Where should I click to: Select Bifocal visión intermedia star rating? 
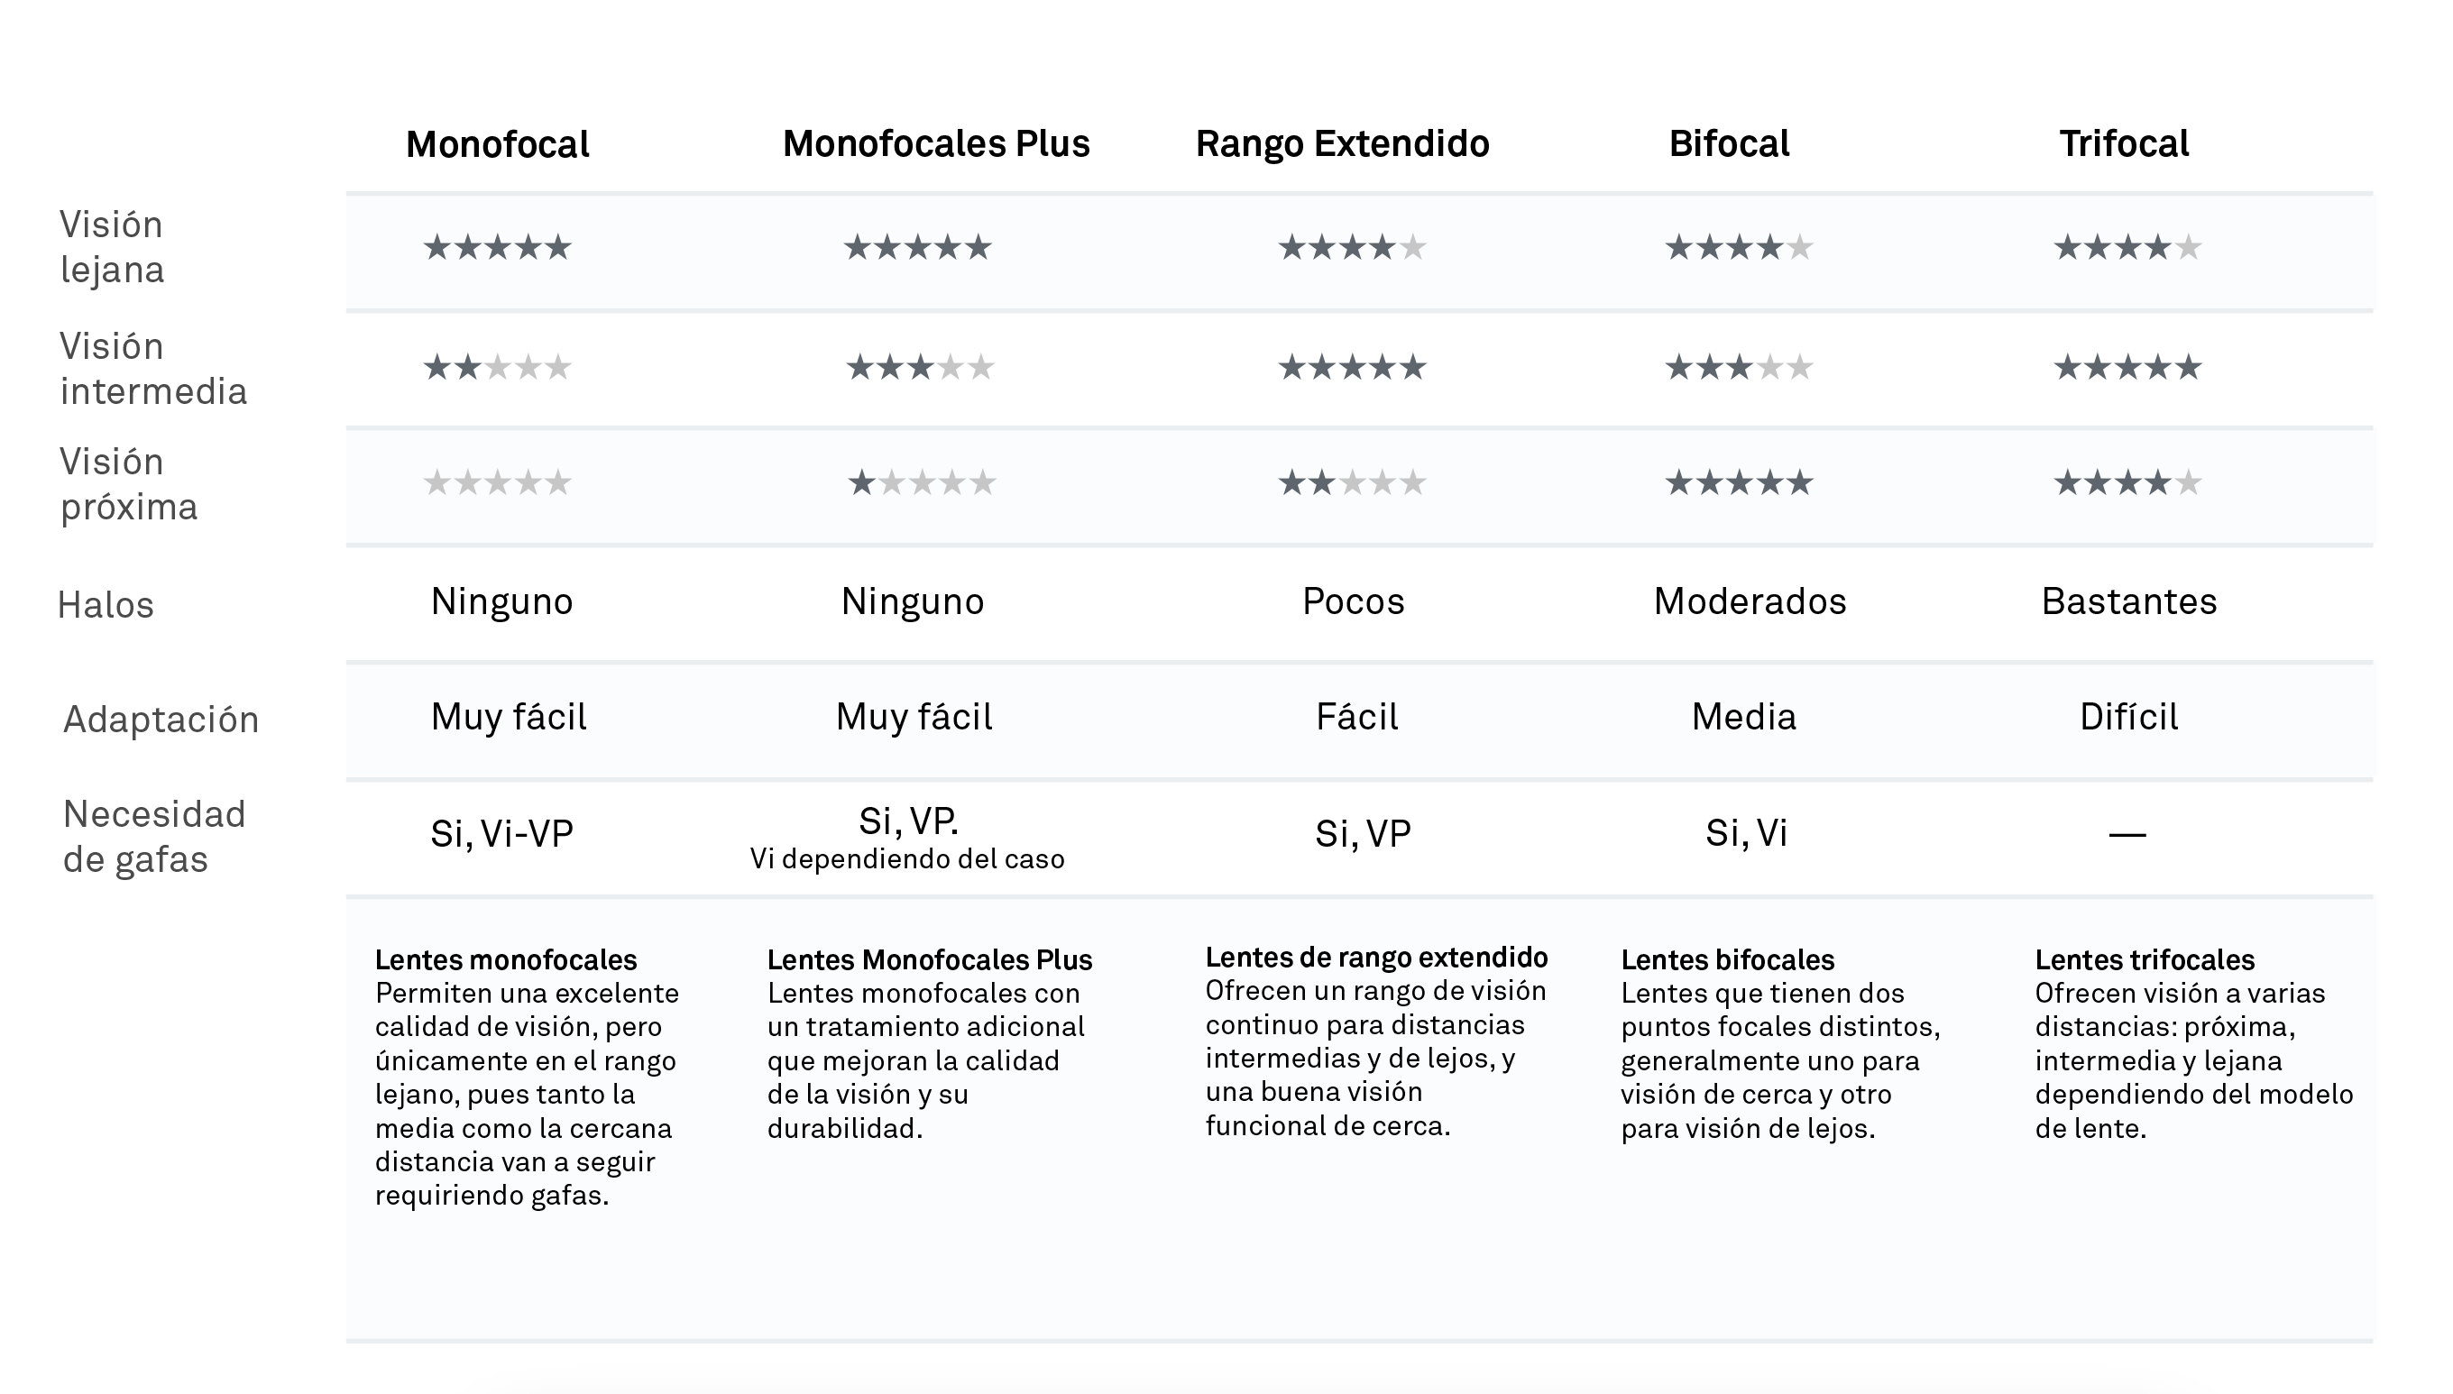(x=1739, y=367)
